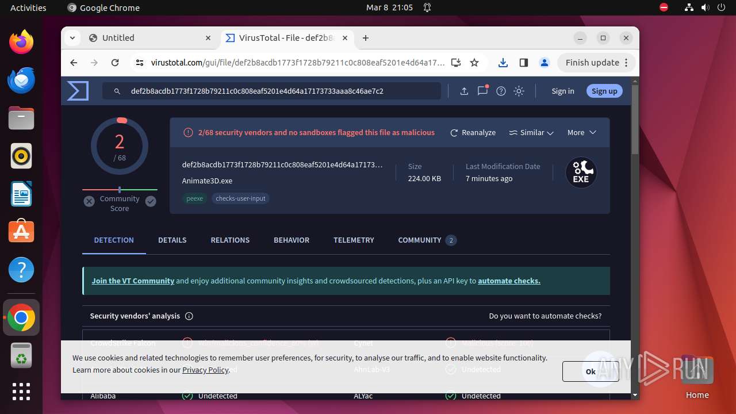Click the Sign in link

tap(562, 91)
